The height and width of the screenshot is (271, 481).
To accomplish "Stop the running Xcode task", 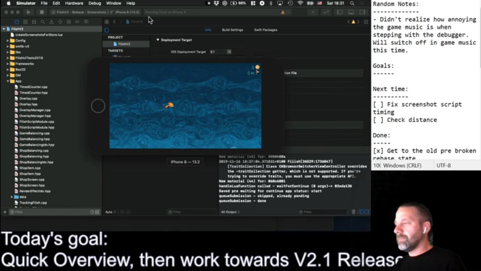I will pos(41,12).
